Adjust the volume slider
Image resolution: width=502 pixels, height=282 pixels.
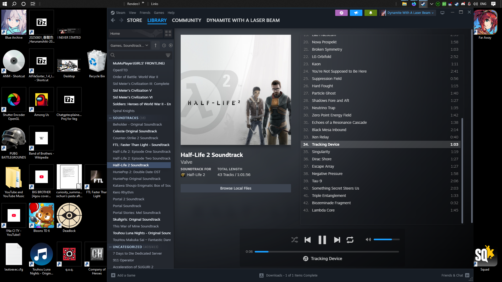[386, 239]
